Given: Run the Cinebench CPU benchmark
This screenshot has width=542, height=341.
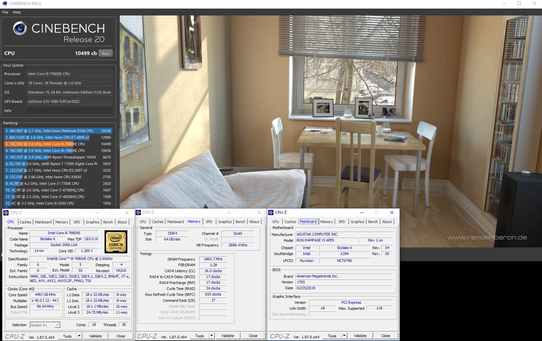Looking at the screenshot, I should (x=105, y=53).
